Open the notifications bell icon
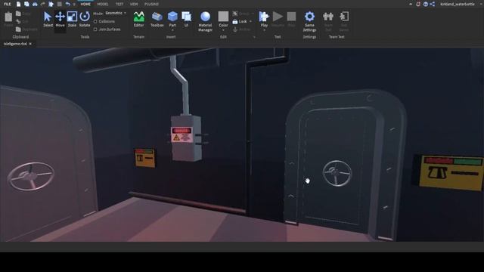This screenshot has width=484, height=272. click(x=418, y=4)
